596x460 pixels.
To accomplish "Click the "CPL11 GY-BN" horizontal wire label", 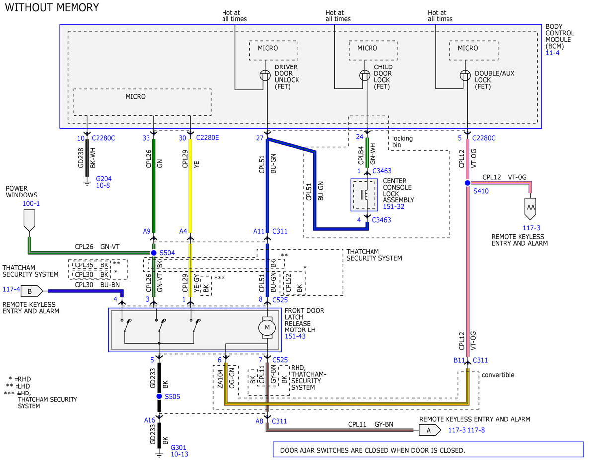I will tap(371, 425).
